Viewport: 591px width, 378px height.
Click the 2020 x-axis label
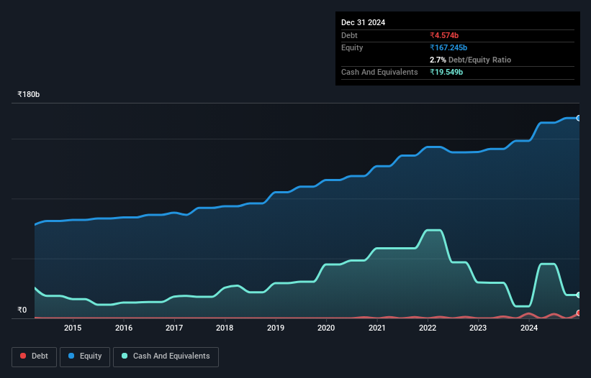click(326, 328)
